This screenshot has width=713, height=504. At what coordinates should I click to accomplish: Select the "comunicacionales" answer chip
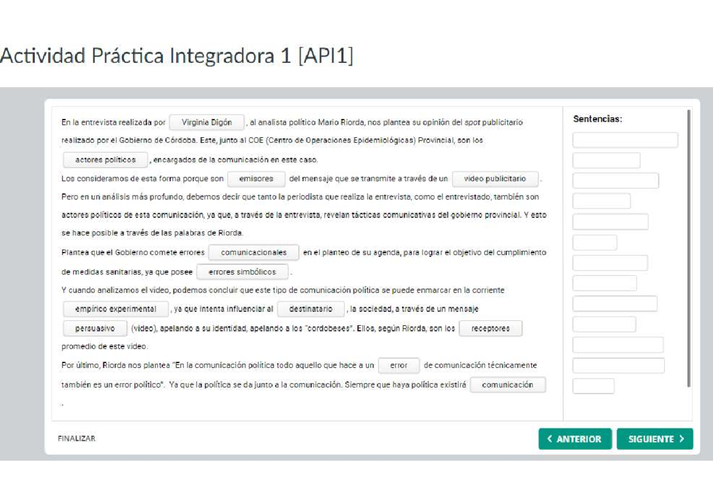(x=254, y=252)
